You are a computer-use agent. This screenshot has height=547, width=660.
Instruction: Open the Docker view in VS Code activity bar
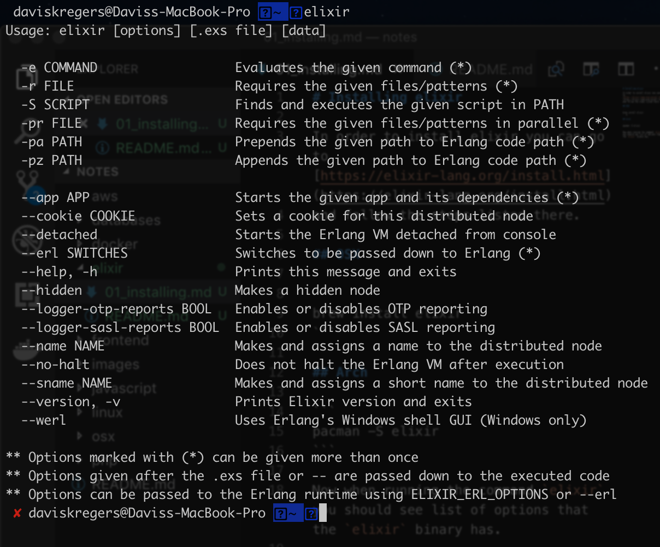26,349
